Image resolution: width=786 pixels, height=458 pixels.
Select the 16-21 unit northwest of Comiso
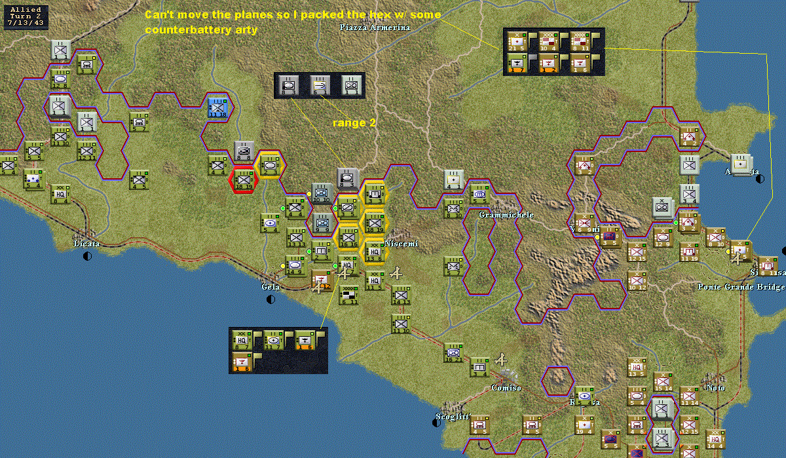453,352
